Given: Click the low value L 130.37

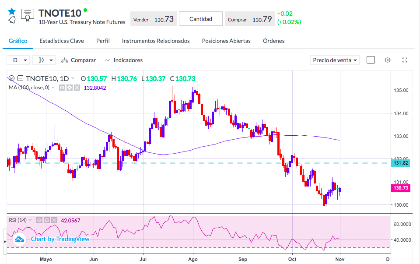Looking at the screenshot, I should [154, 78].
